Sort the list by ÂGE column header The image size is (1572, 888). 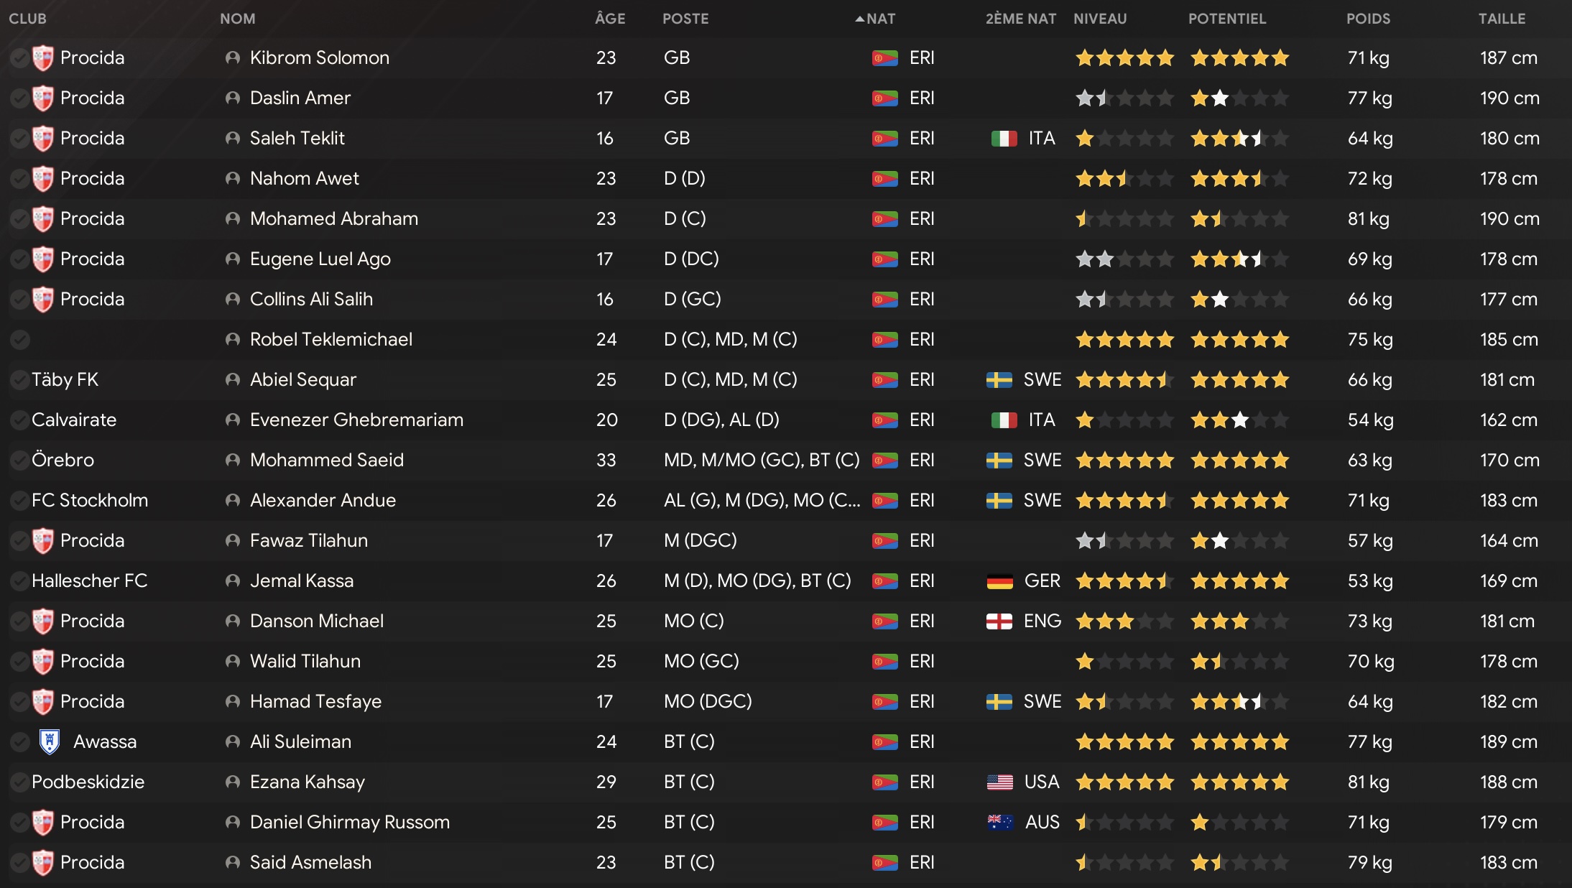[x=609, y=19]
